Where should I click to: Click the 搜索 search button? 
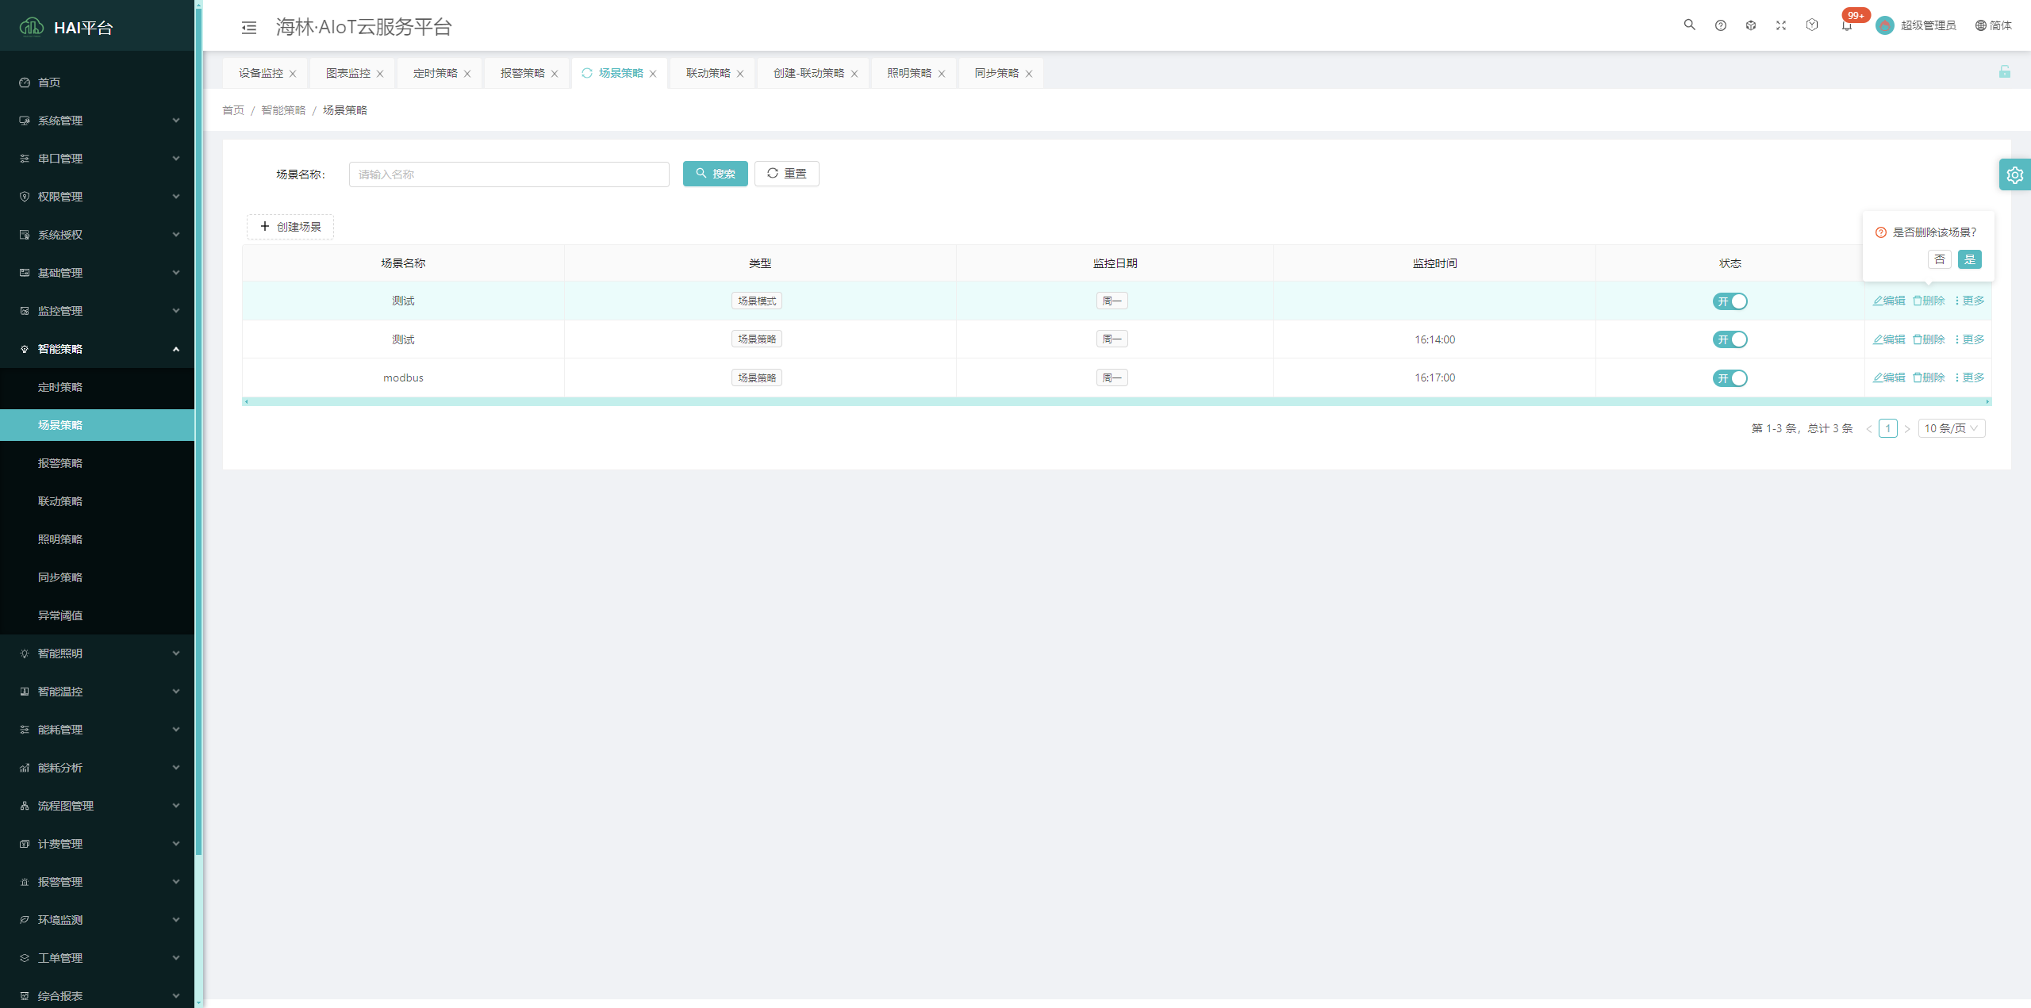(715, 174)
